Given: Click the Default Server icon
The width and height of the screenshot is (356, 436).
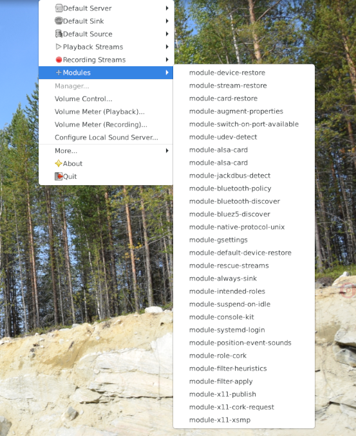Looking at the screenshot, I should coord(59,8).
